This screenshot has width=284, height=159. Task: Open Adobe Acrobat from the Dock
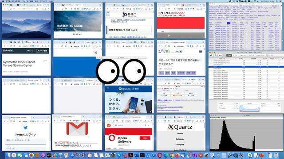[x=130, y=155]
